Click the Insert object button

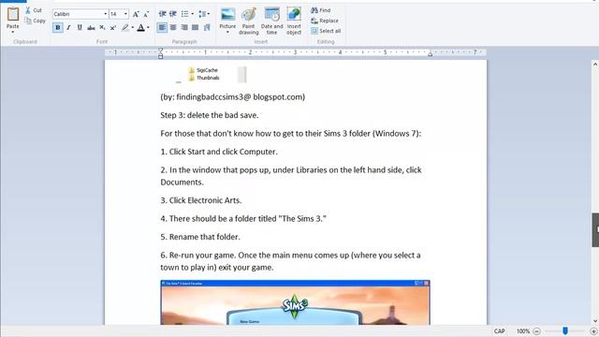pyautogui.click(x=294, y=21)
